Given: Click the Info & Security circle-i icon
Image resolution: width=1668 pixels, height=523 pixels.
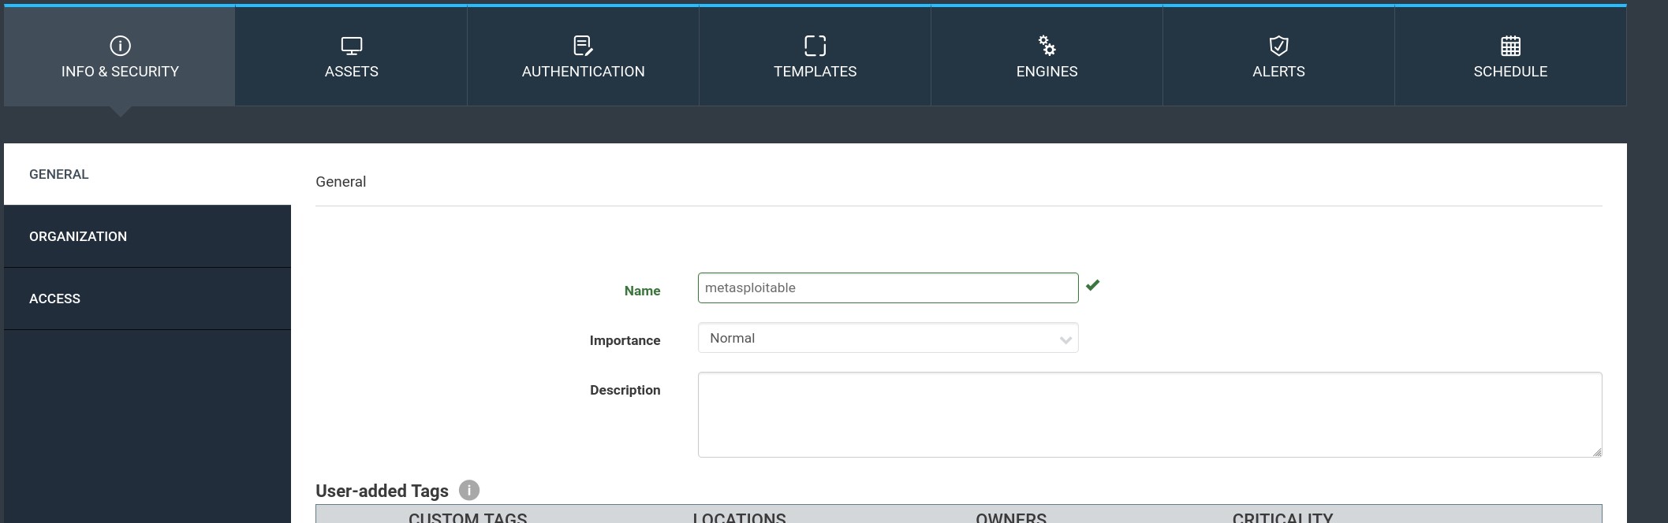Looking at the screenshot, I should (120, 46).
